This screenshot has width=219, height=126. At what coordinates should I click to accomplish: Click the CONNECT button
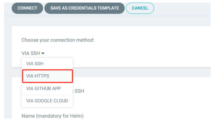(x=27, y=8)
